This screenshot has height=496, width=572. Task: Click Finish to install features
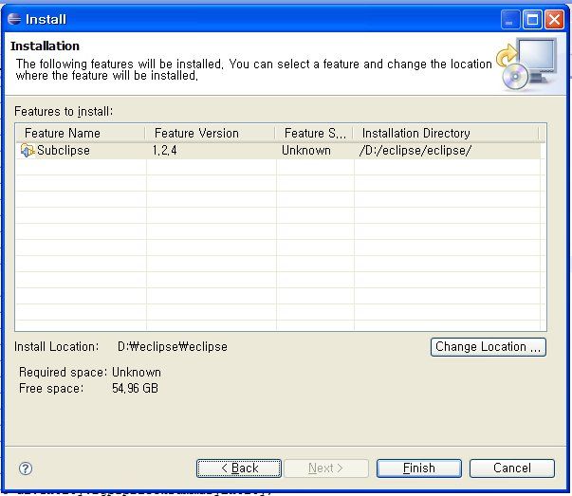pyautogui.click(x=419, y=468)
